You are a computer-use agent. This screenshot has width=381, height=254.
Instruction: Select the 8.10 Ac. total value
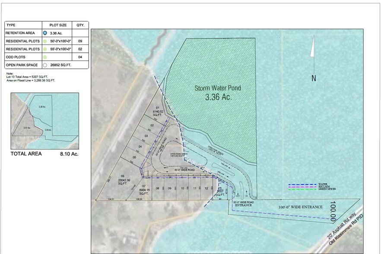pos(69,154)
